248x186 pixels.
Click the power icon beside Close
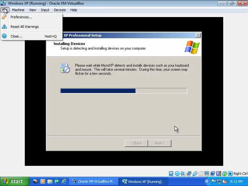click(4, 36)
